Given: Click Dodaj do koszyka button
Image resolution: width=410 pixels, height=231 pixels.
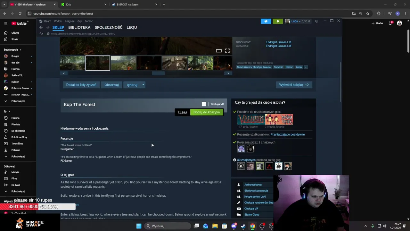Looking at the screenshot, I should [207, 112].
